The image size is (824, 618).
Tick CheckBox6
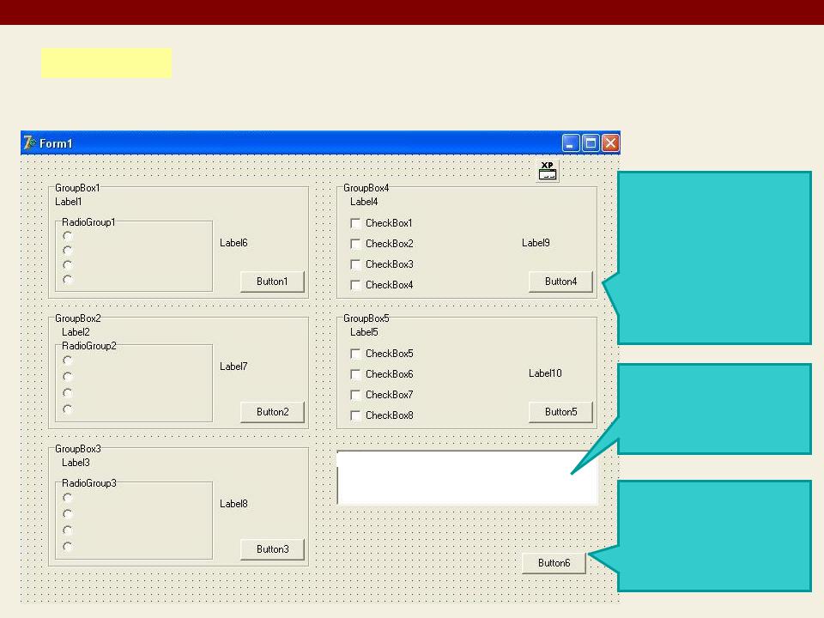click(355, 374)
